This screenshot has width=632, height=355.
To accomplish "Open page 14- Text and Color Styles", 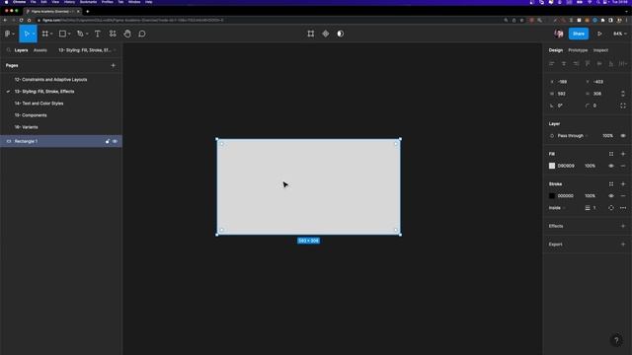I will (x=39, y=104).
